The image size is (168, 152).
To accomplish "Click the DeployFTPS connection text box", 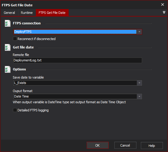I will point(75,32).
